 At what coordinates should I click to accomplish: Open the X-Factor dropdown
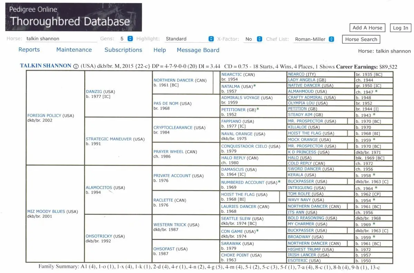click(x=259, y=39)
